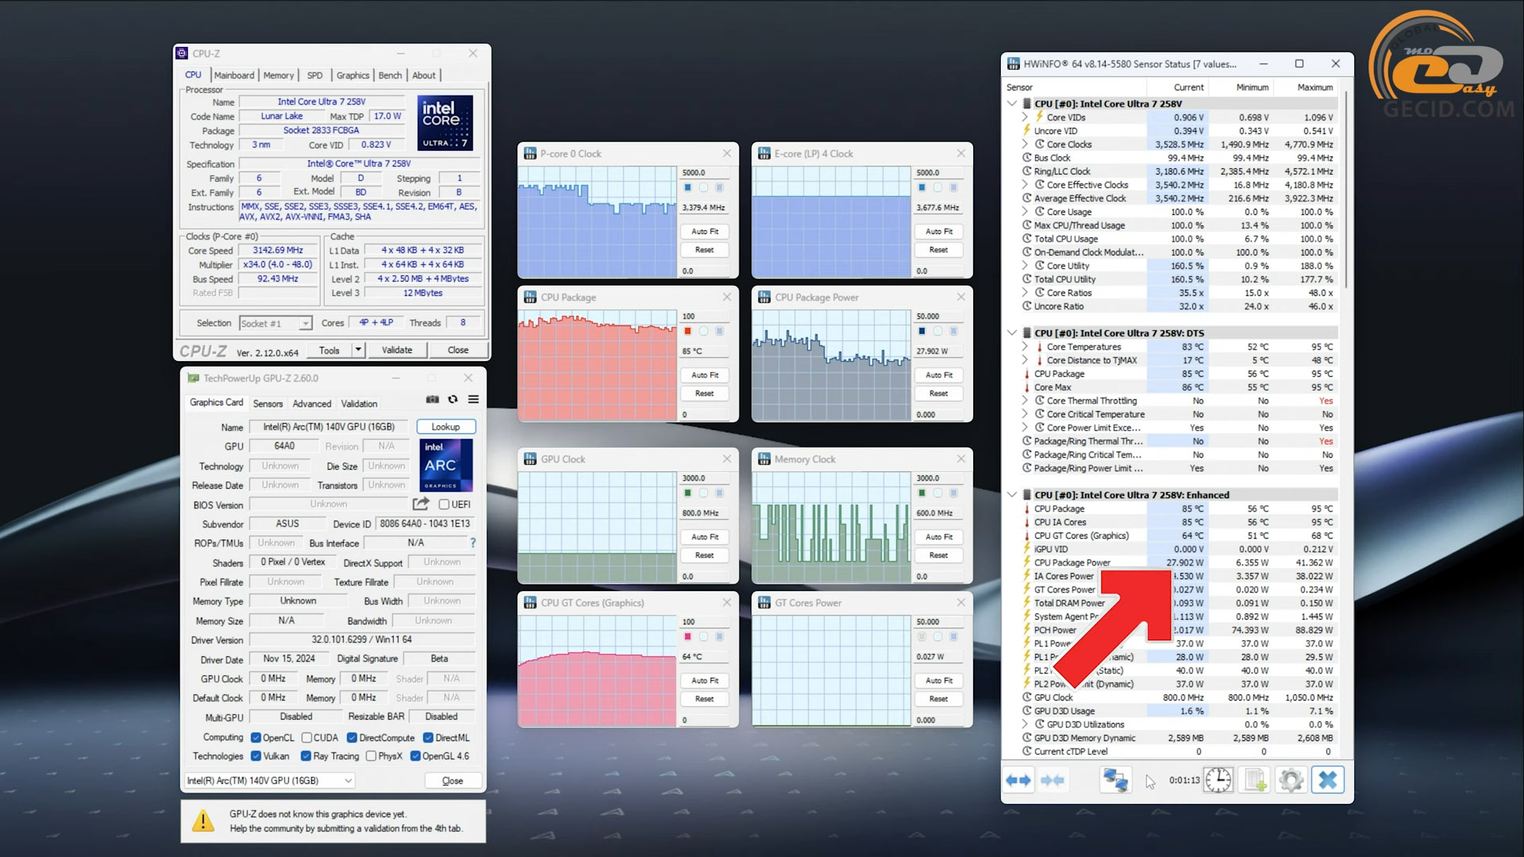Toggle the PhysX checkbox

(x=371, y=755)
